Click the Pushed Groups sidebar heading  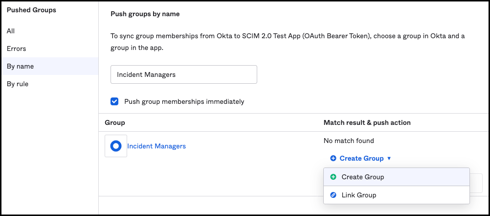tap(31, 10)
